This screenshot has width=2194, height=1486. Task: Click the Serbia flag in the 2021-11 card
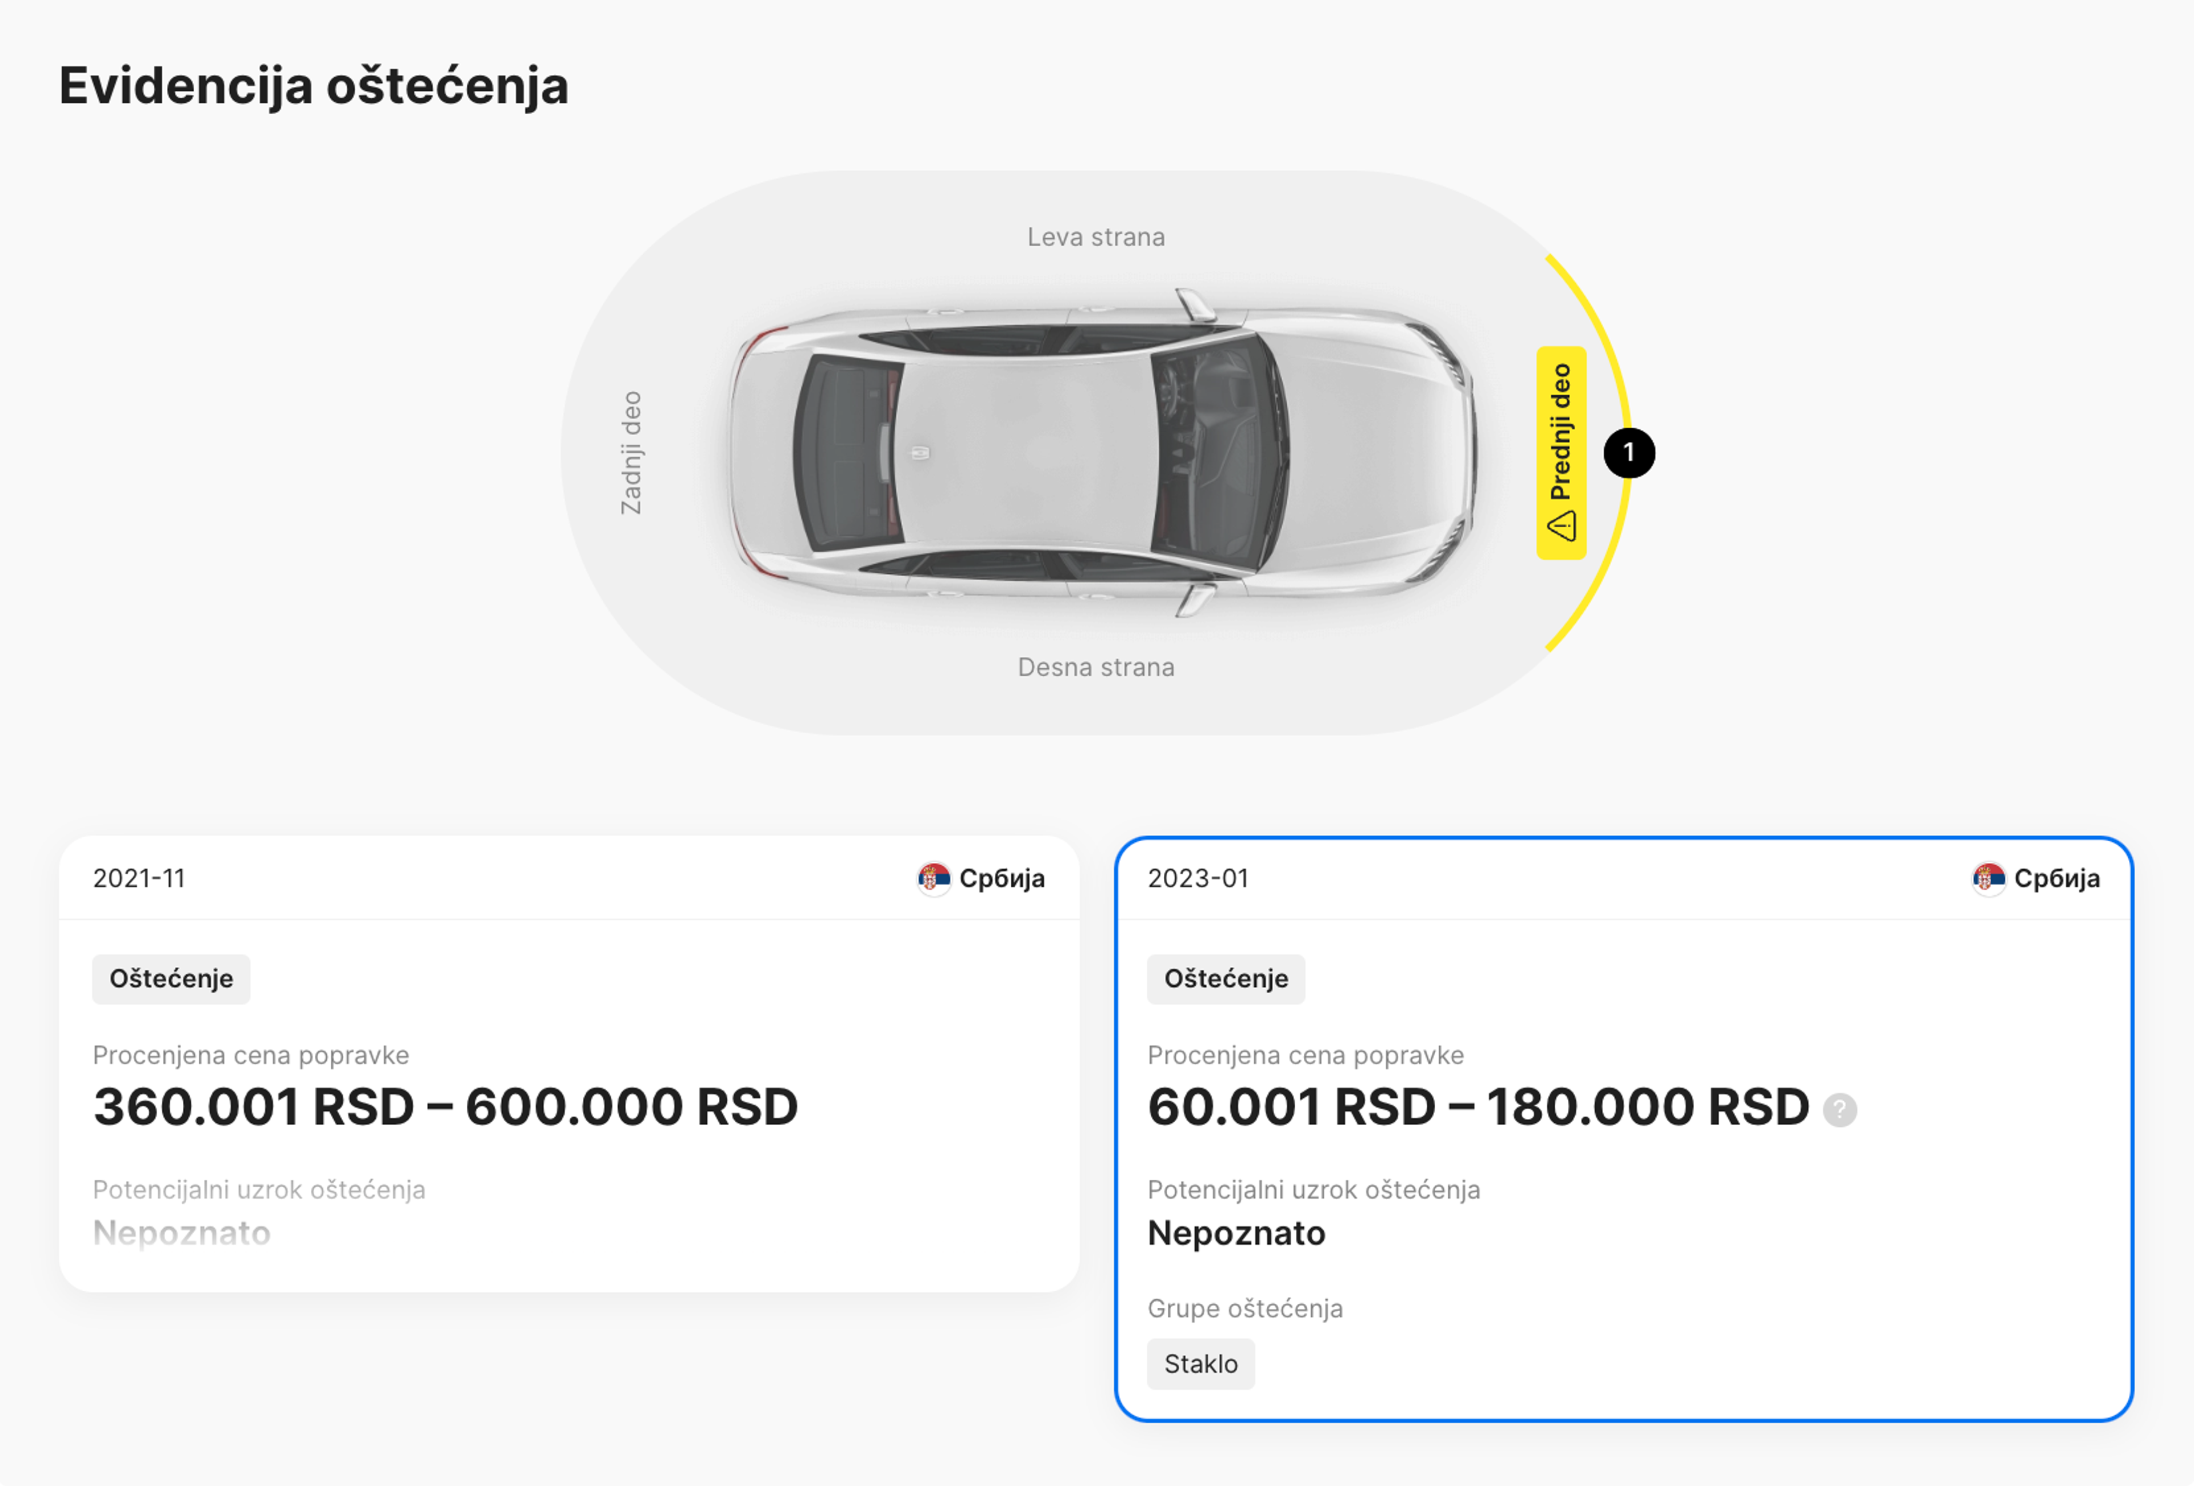tap(935, 877)
